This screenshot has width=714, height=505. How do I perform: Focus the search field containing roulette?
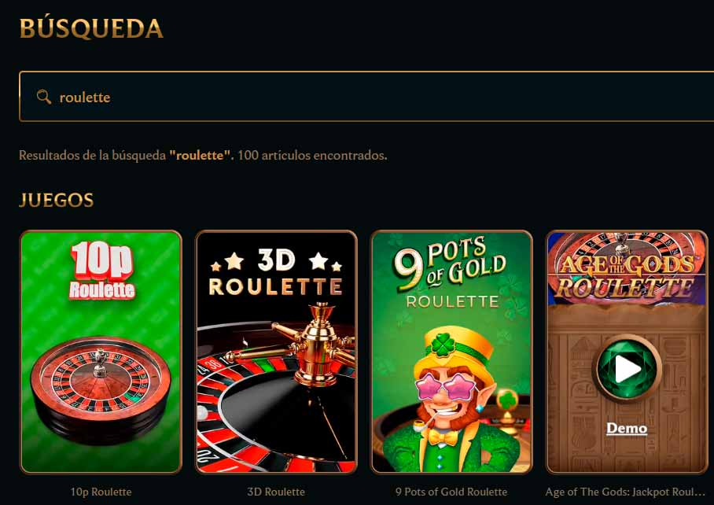366,97
